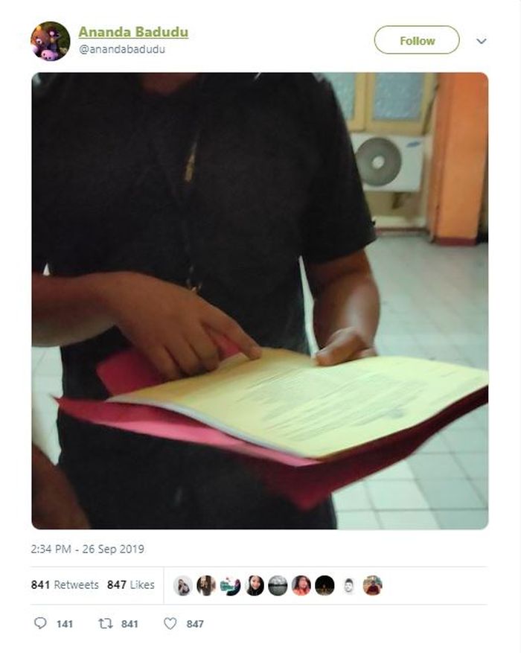This screenshot has width=521, height=653.
Task: Open the third liker's colorful avatar
Action: [x=230, y=585]
